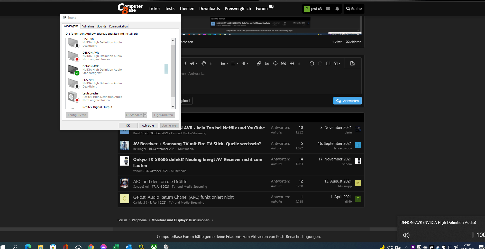Image resolution: width=485 pixels, height=249 pixels.
Task: Open Steam icon in the system tray
Action: click(x=437, y=247)
